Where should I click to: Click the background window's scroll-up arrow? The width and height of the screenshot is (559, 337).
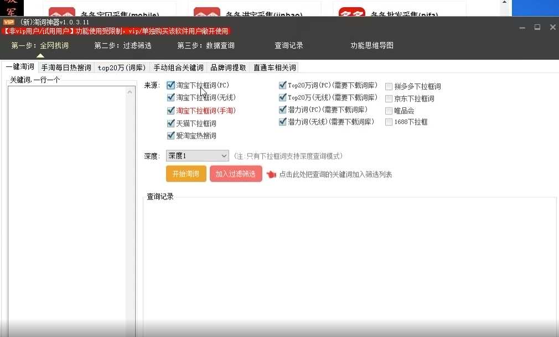(x=504, y=2)
